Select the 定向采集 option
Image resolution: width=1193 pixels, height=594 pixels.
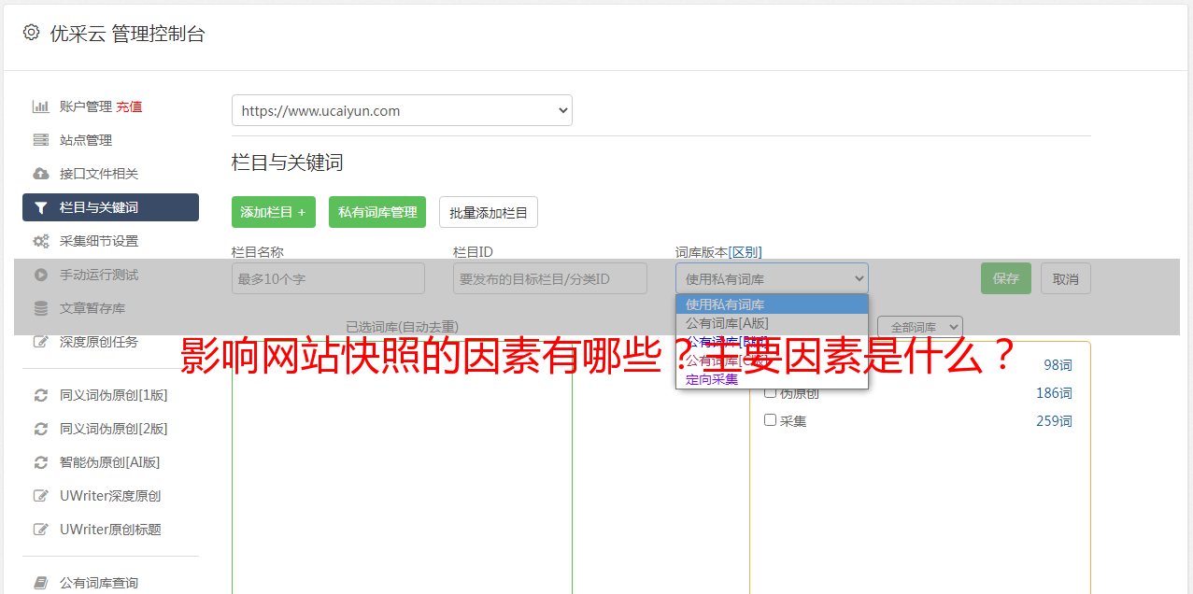tap(772, 379)
